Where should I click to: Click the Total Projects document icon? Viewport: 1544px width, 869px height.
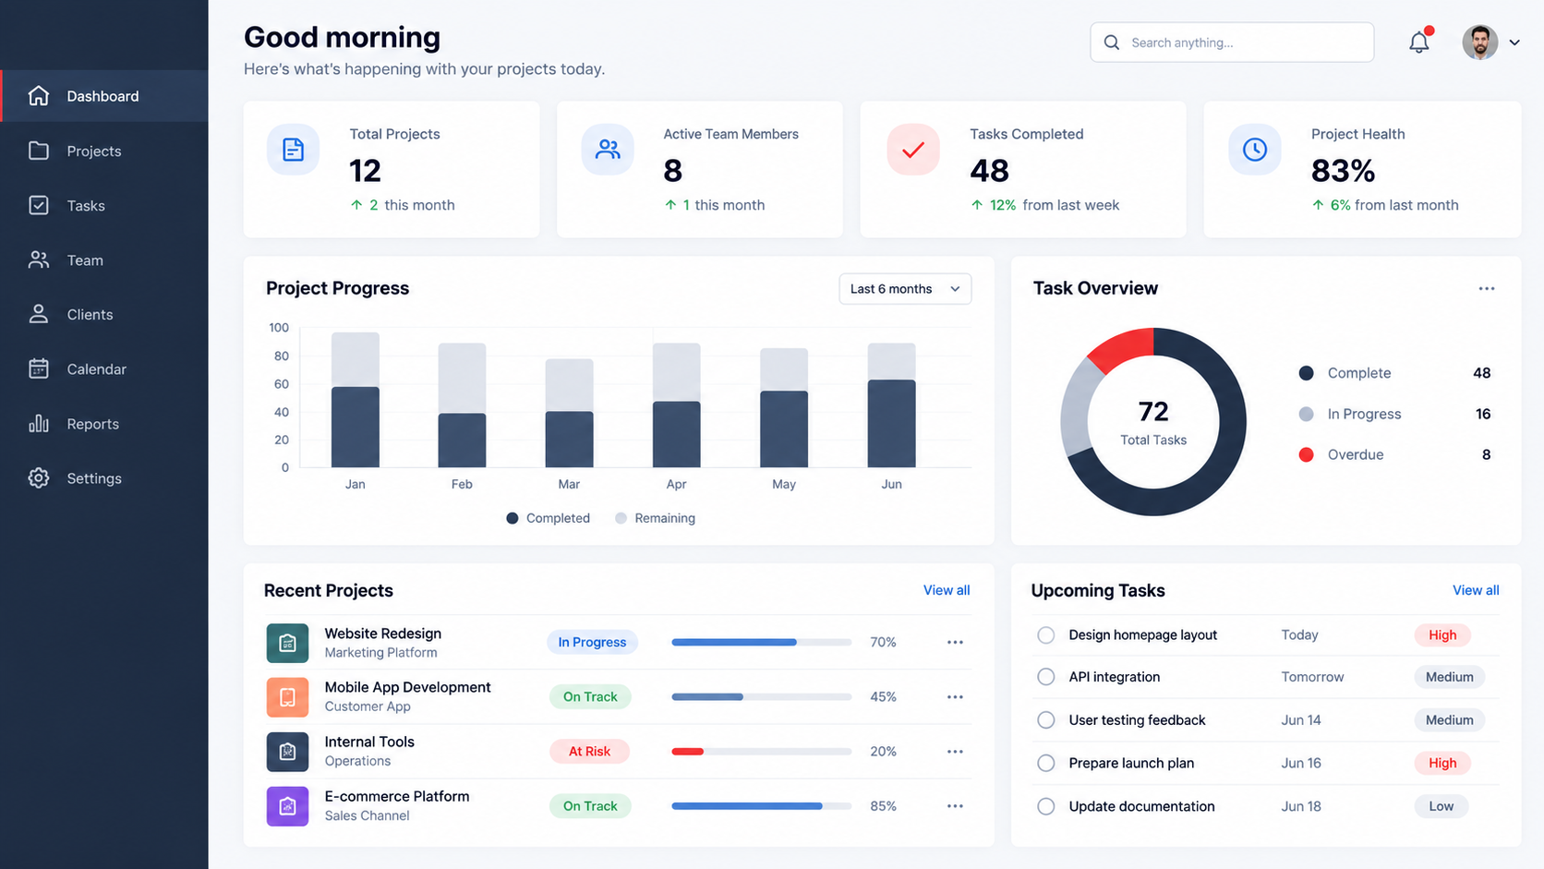coord(293,150)
